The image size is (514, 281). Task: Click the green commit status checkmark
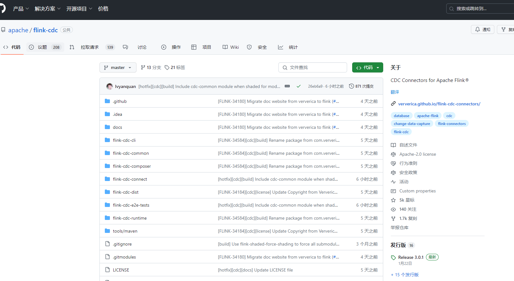pyautogui.click(x=298, y=86)
